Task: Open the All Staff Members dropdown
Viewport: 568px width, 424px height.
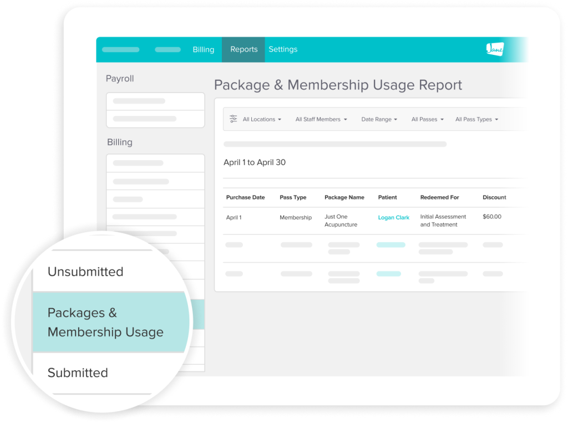Action: point(321,119)
